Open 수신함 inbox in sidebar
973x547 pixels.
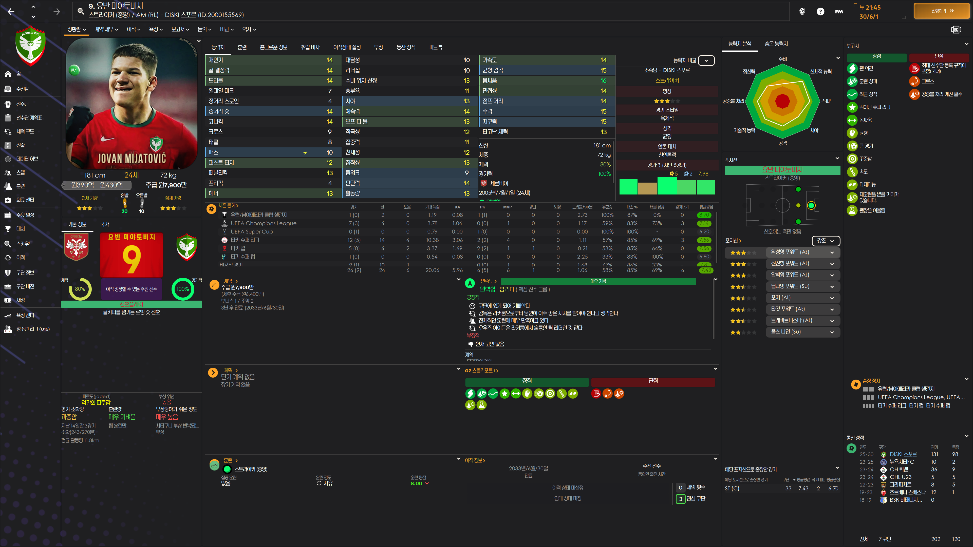[22, 89]
